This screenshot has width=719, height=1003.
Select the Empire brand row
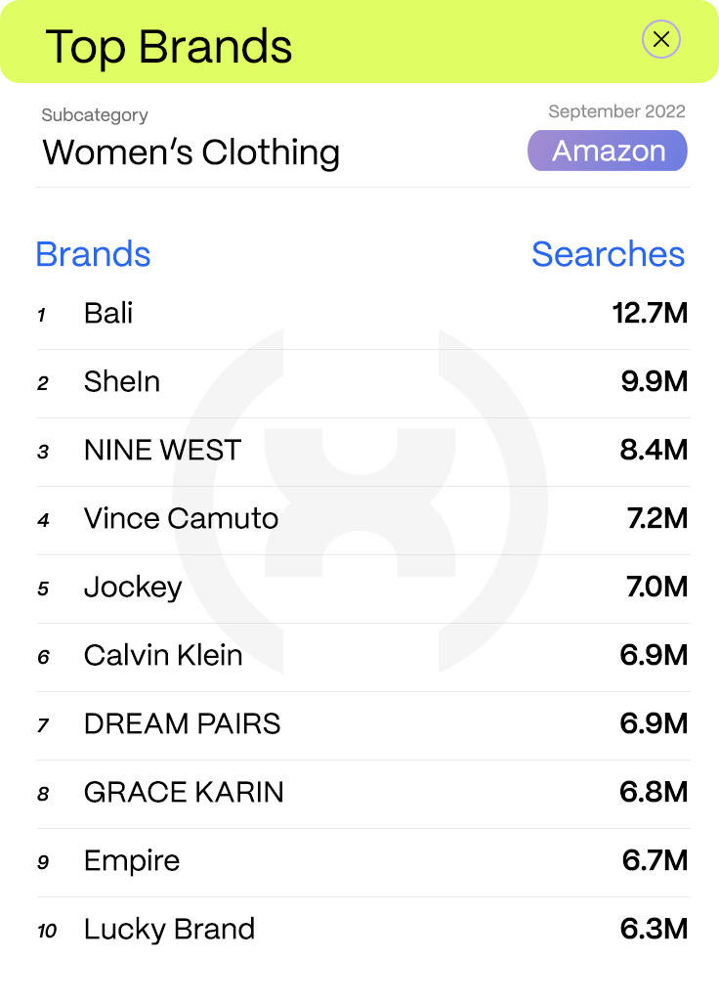(x=132, y=860)
